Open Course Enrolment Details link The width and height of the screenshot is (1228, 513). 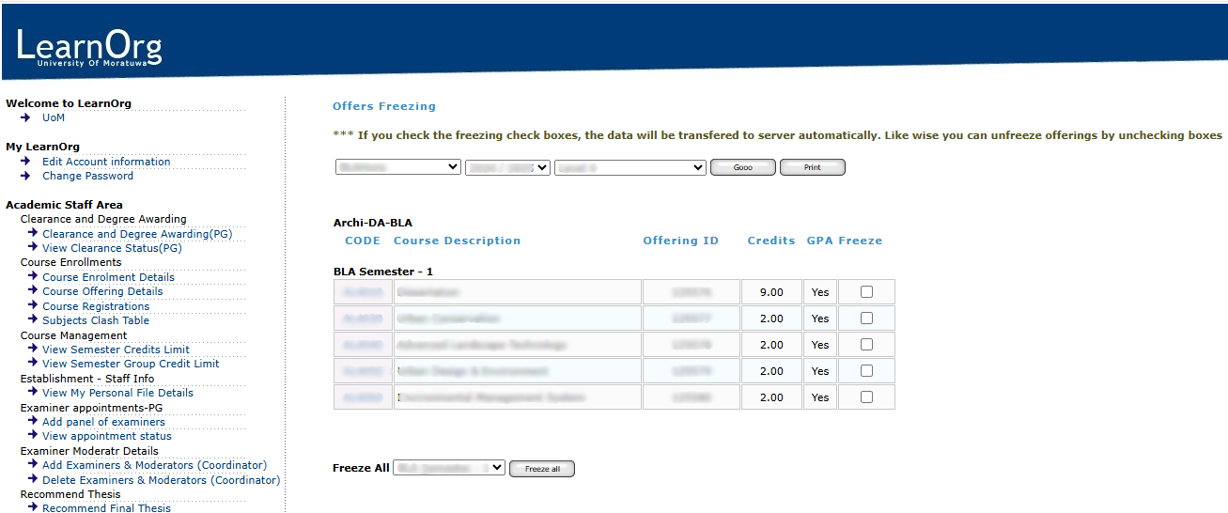pos(108,277)
